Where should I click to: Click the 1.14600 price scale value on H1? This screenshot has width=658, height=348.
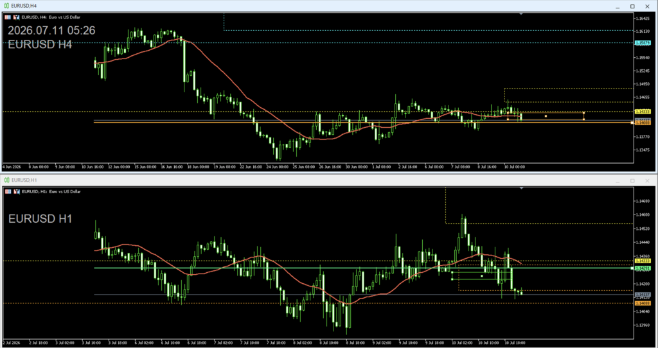click(643, 214)
